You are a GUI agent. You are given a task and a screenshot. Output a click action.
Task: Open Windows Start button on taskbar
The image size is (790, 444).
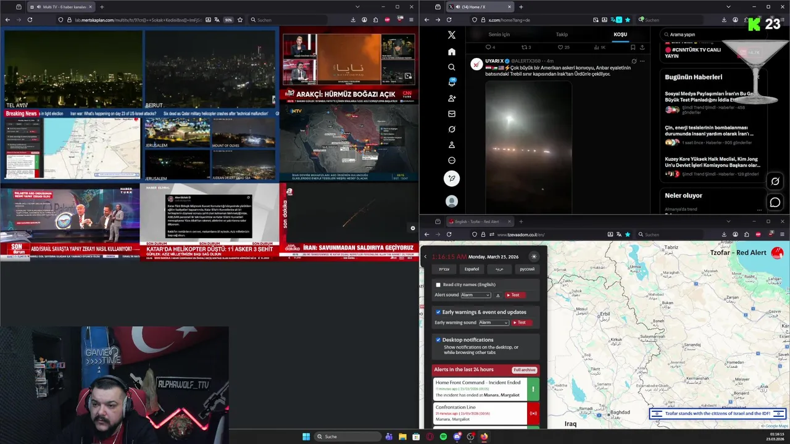(306, 437)
